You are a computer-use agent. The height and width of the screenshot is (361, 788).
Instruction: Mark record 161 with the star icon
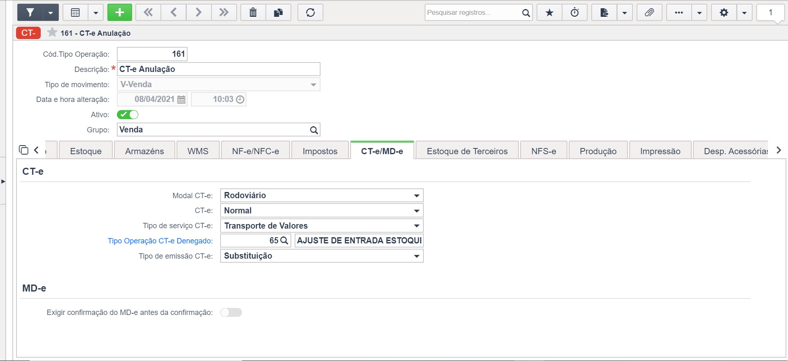pos(52,32)
